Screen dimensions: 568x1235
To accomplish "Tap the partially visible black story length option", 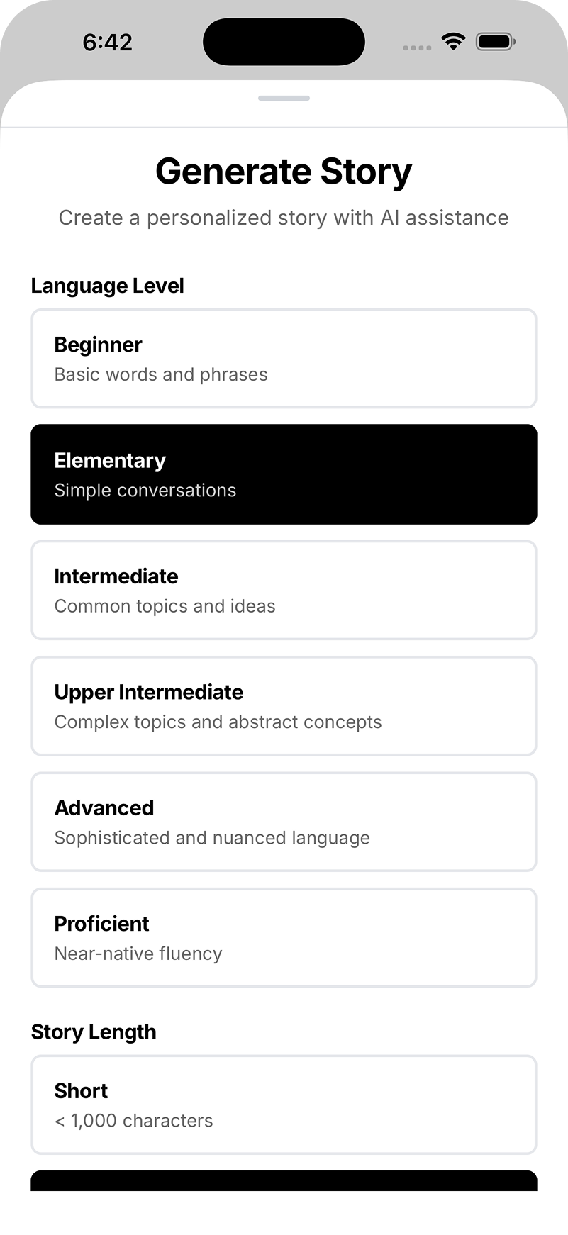I will (x=284, y=1181).
